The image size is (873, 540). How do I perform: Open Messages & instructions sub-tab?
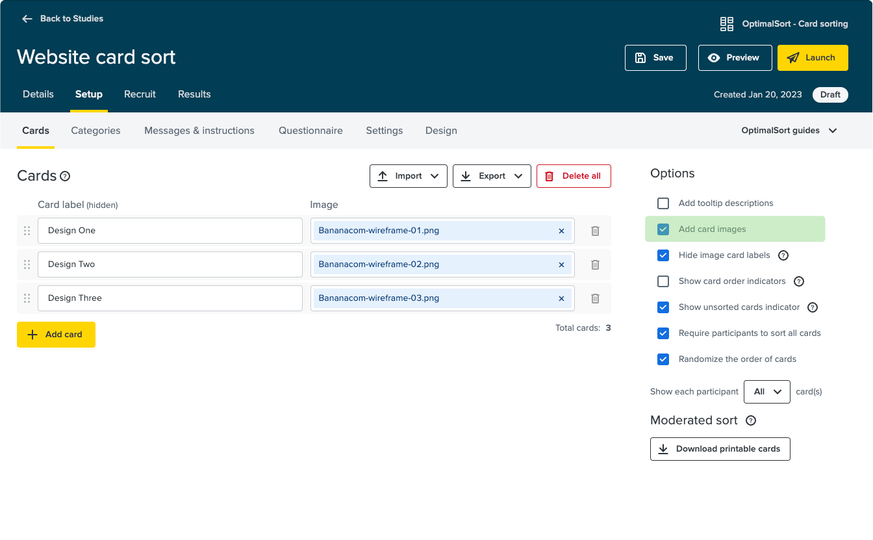pyautogui.click(x=199, y=131)
